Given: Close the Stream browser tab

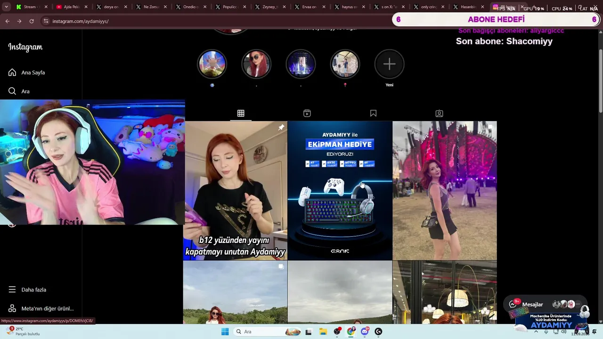Looking at the screenshot, I should tap(46, 7).
